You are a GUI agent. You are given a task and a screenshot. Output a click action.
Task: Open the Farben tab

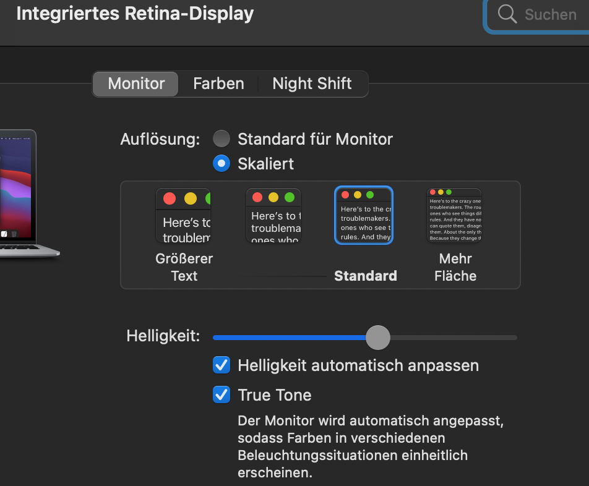pyautogui.click(x=218, y=83)
